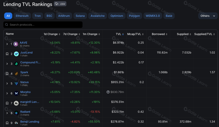Screen dimensions: 219x127
Task: Focus the Search protocols field
Action: (43, 25)
